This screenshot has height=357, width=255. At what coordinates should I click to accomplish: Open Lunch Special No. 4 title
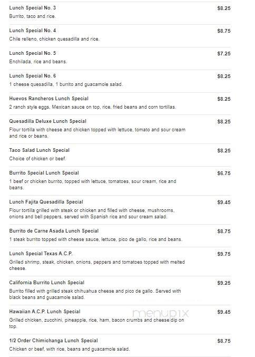[x=33, y=31]
